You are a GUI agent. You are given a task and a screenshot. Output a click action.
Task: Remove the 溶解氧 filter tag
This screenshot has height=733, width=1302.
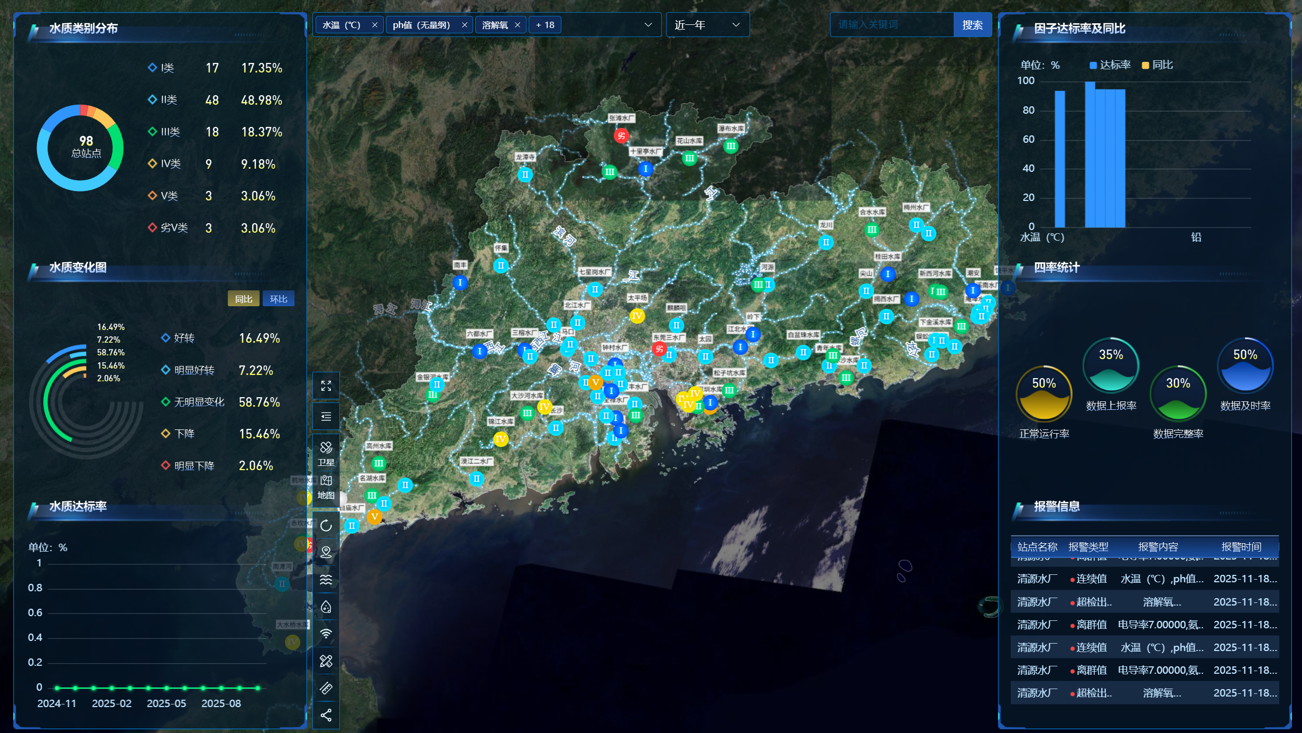[518, 25]
